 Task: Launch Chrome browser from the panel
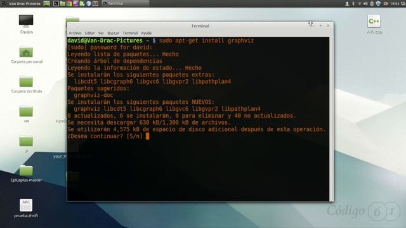pyautogui.click(x=69, y=4)
